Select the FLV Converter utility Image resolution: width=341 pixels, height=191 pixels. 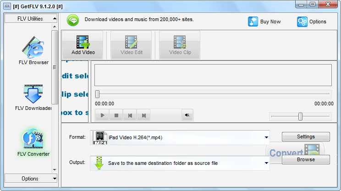coord(33,142)
